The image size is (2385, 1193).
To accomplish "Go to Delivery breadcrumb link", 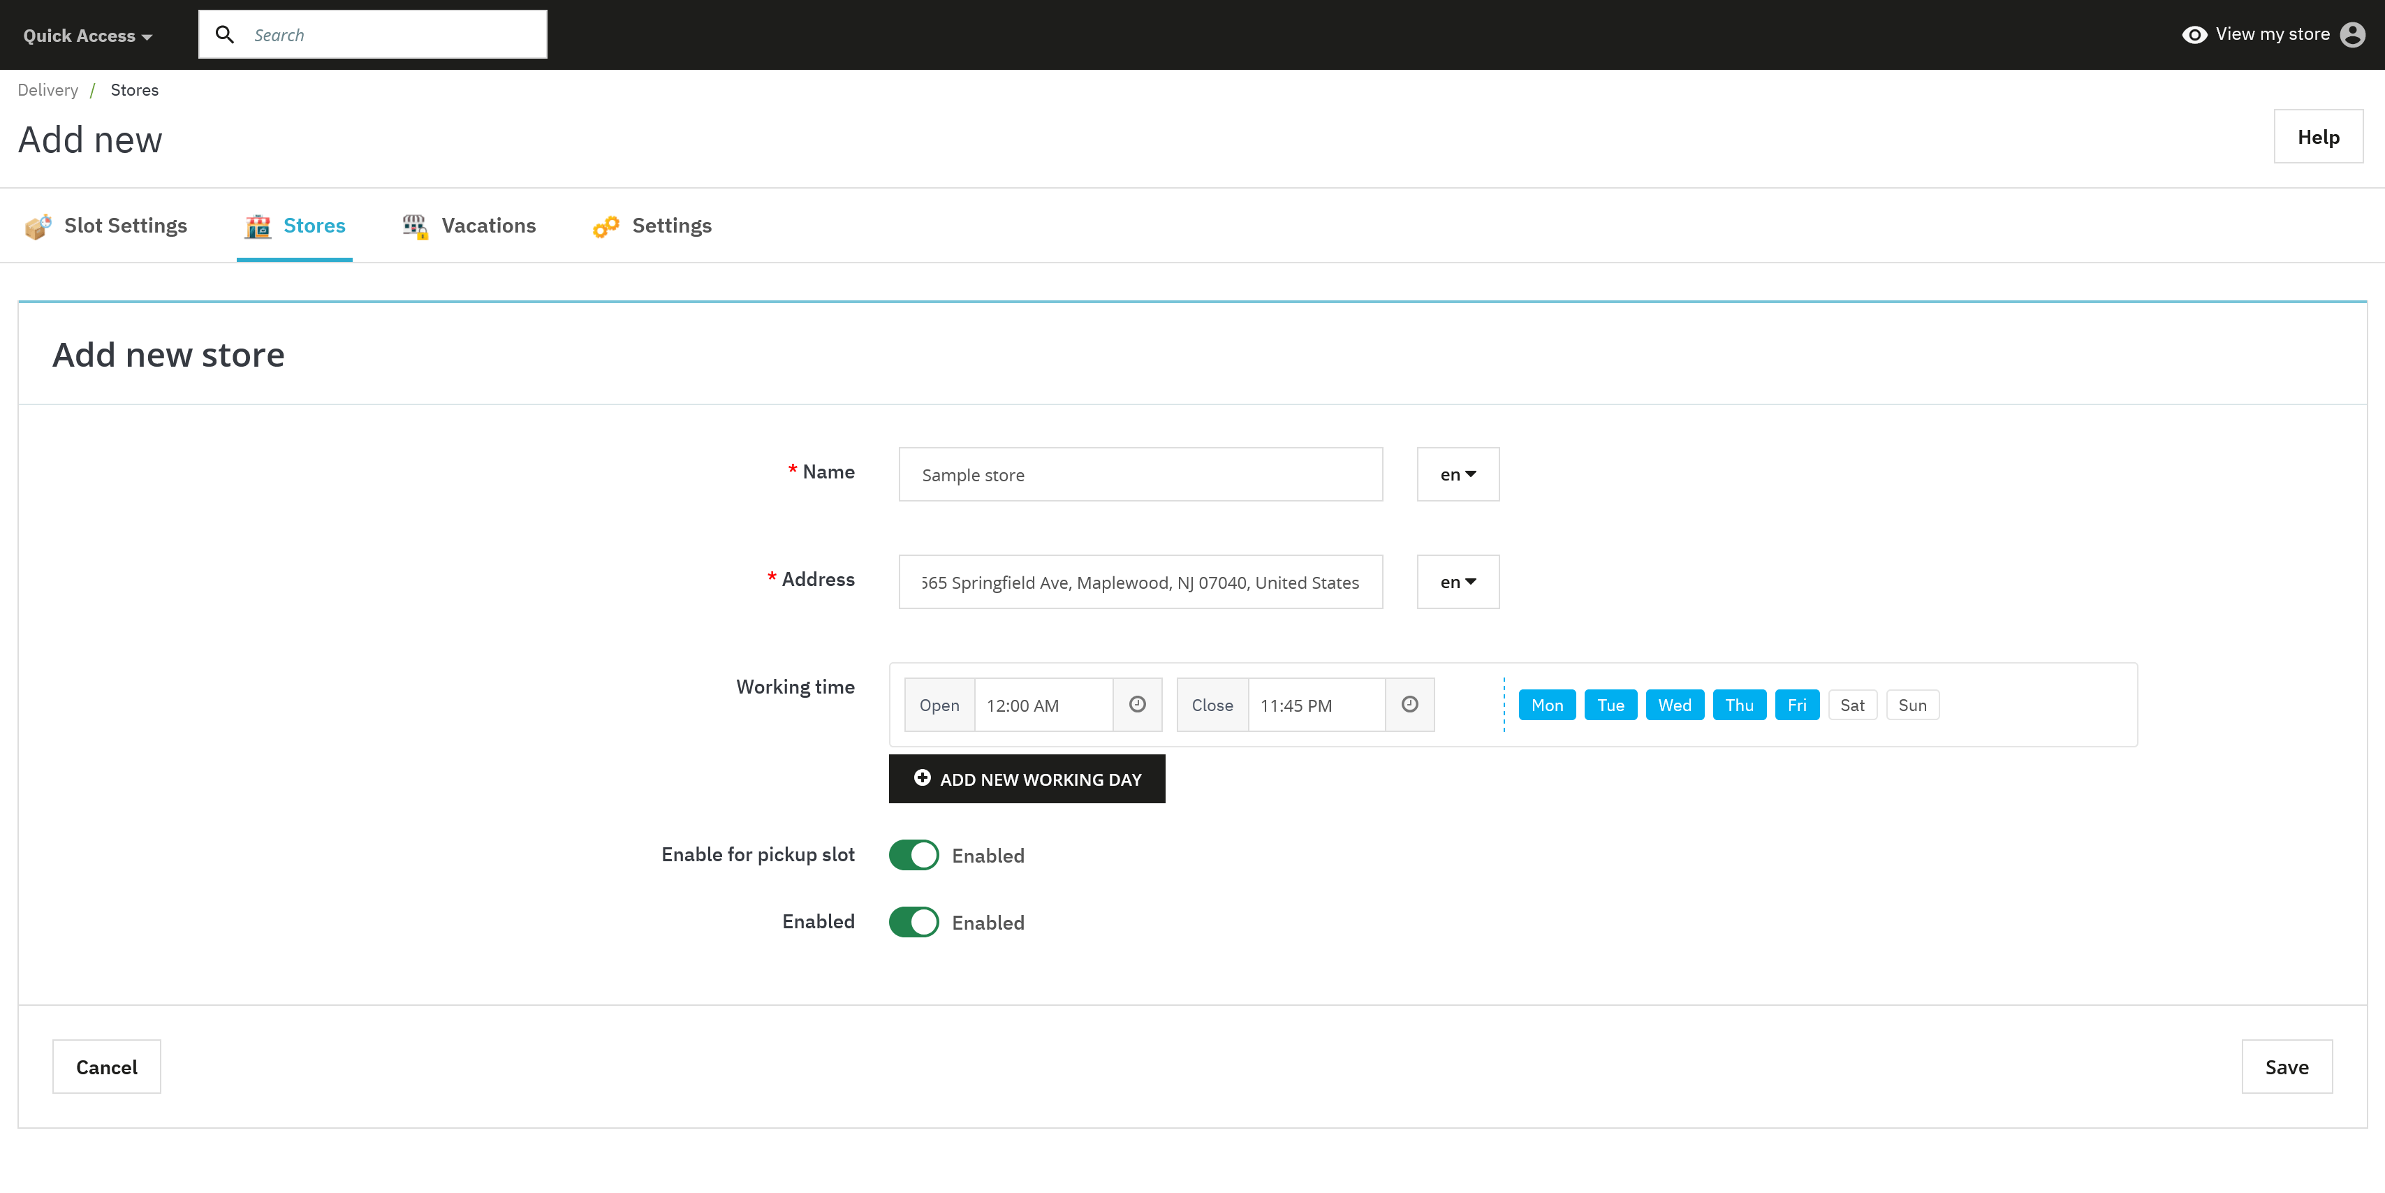I will click(48, 90).
